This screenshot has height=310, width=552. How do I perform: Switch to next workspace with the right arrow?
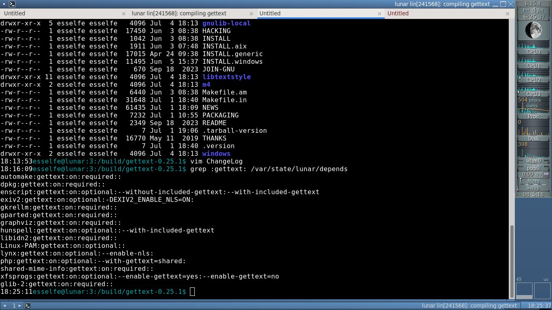coord(21,306)
